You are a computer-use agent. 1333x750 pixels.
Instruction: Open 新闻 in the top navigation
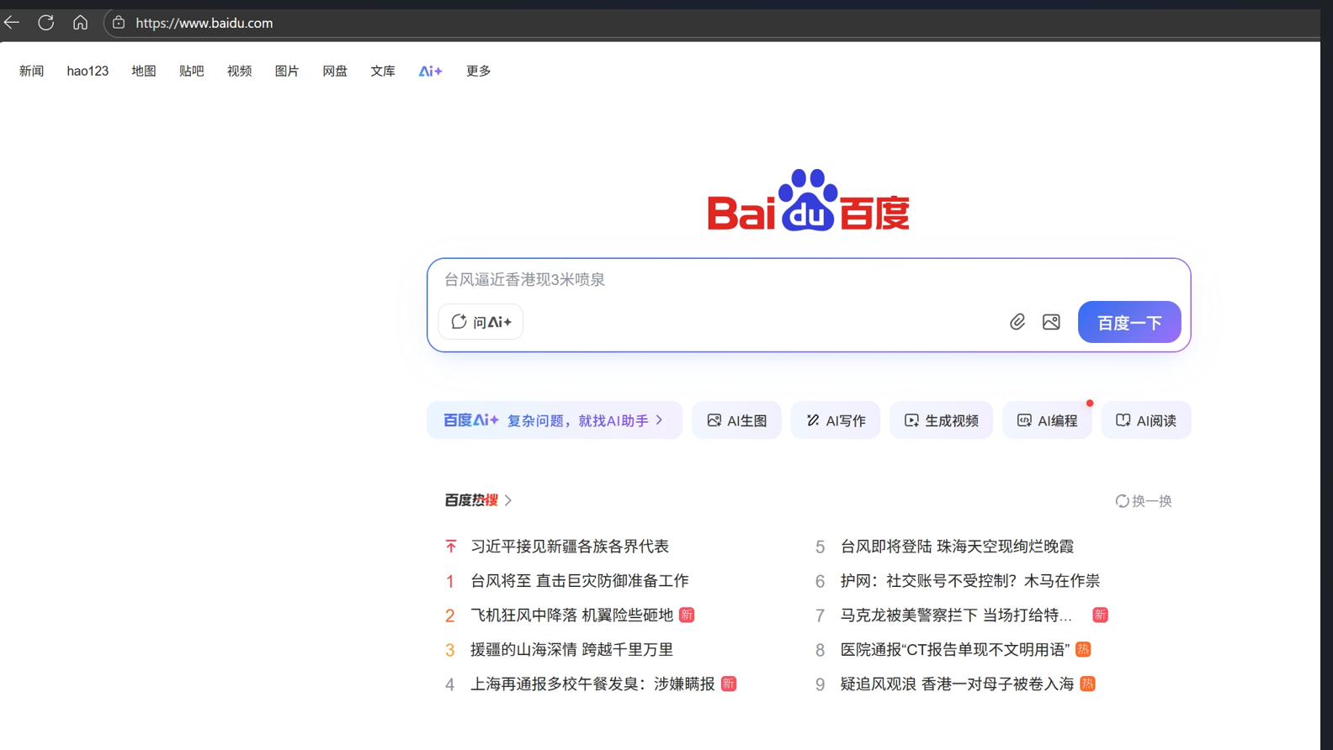click(31, 71)
